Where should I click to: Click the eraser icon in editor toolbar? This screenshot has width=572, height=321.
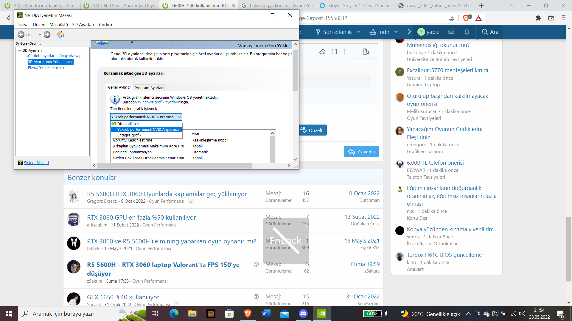point(322,52)
